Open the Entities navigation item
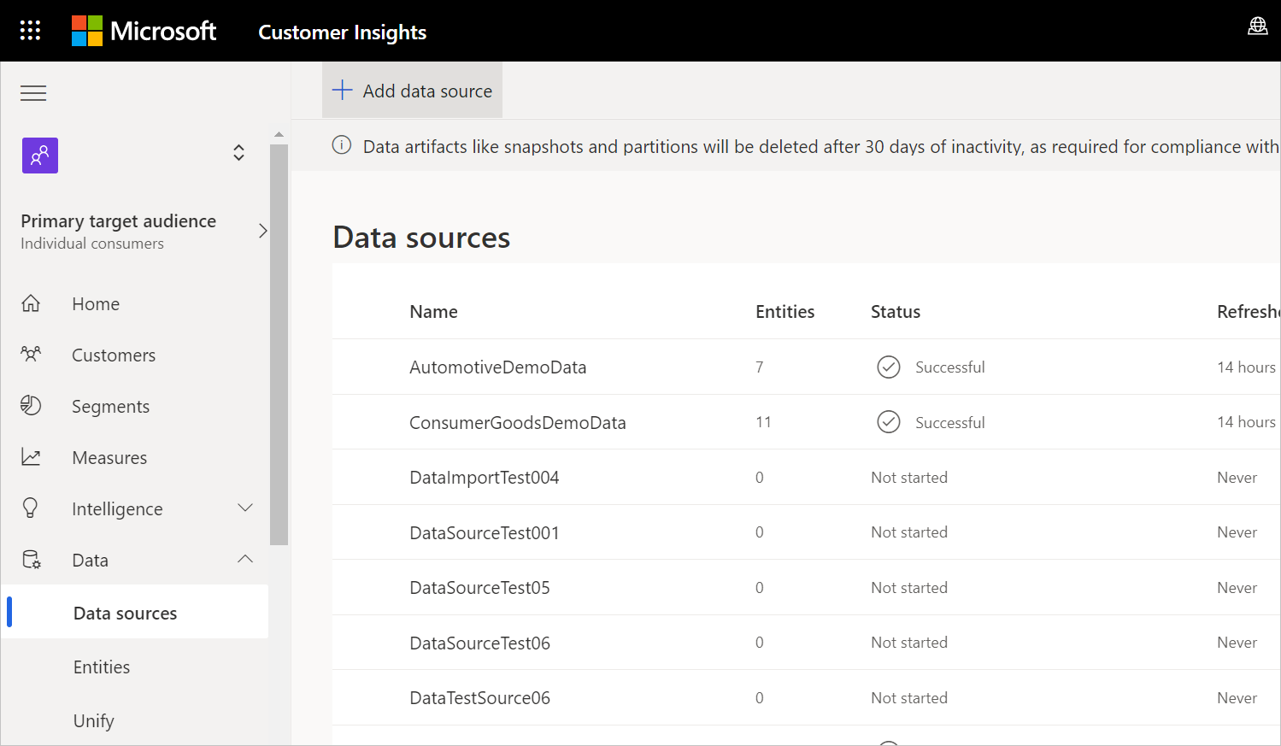Screen dimensions: 1281x746 tap(102, 667)
